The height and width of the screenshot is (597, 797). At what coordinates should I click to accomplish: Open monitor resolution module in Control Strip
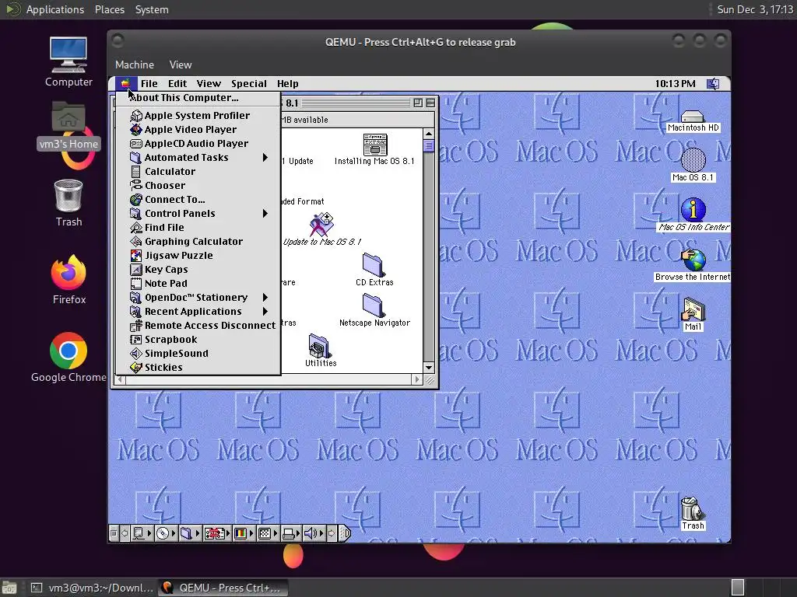(269, 533)
